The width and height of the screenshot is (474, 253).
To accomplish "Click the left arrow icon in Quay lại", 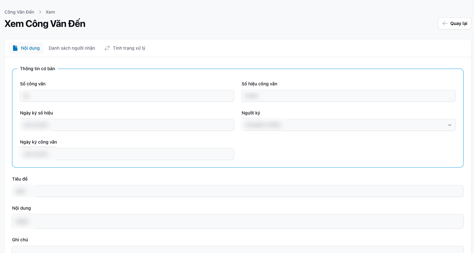I will pyautogui.click(x=445, y=23).
